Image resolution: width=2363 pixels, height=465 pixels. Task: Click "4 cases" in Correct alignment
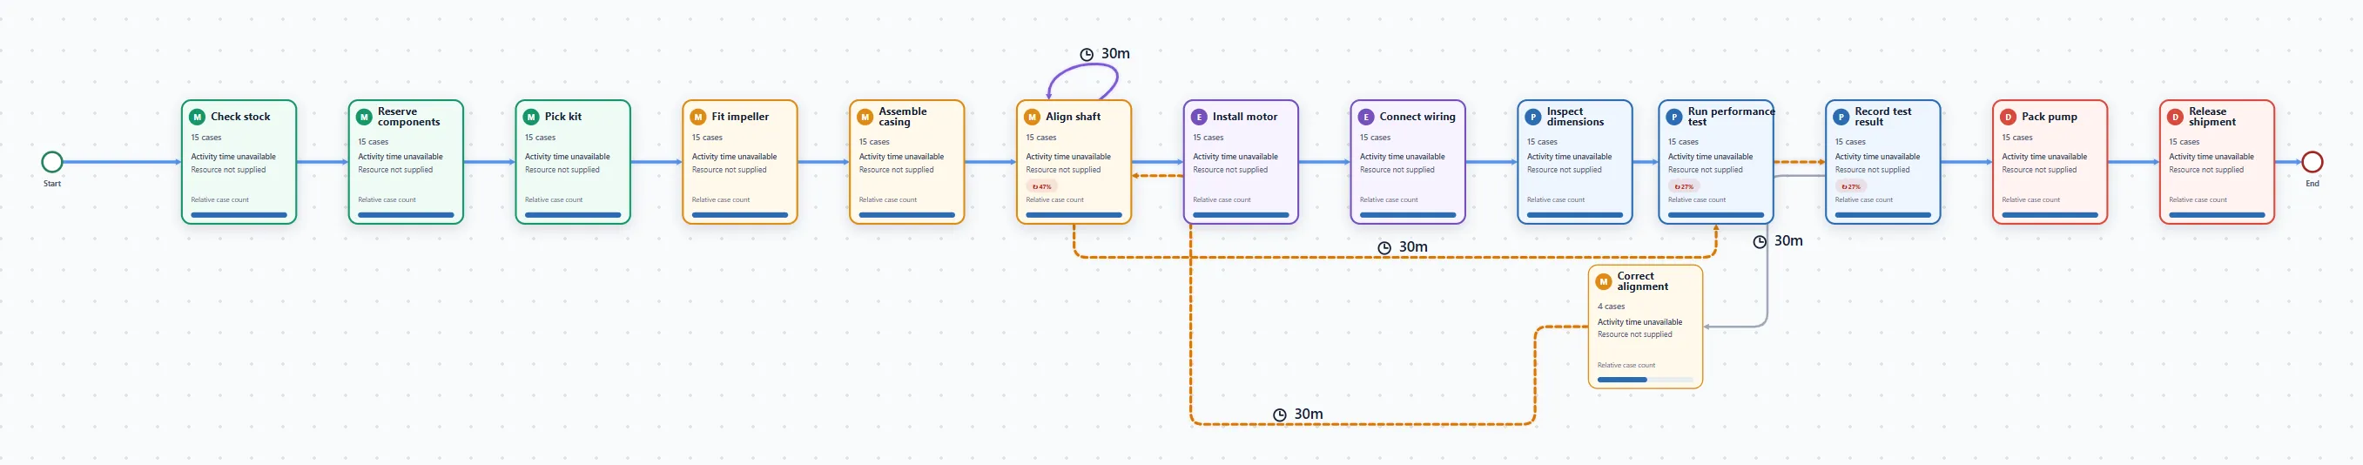click(x=1611, y=307)
